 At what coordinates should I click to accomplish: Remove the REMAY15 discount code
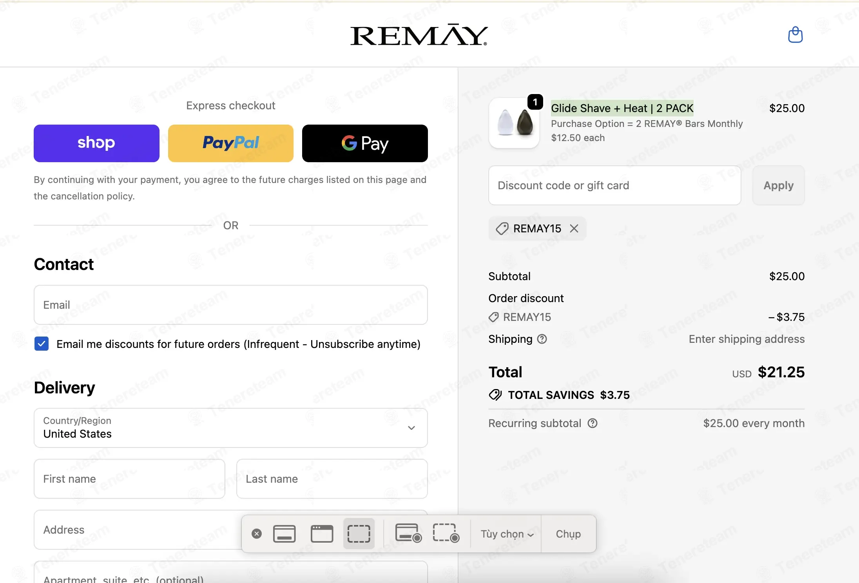[x=574, y=228]
